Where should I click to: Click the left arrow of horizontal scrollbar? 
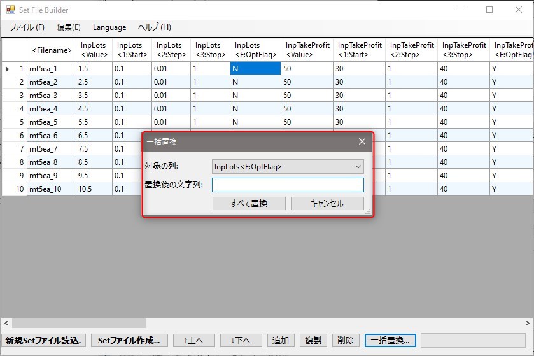point(6,323)
